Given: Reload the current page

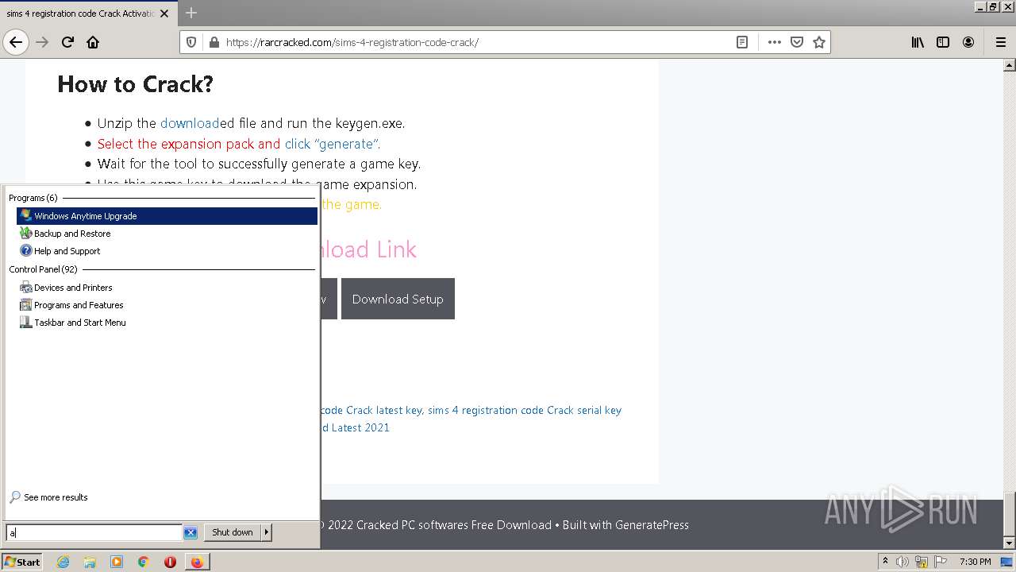Looking at the screenshot, I should click(x=67, y=42).
